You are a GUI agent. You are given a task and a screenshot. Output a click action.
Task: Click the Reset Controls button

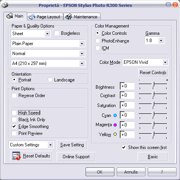coord(153,73)
